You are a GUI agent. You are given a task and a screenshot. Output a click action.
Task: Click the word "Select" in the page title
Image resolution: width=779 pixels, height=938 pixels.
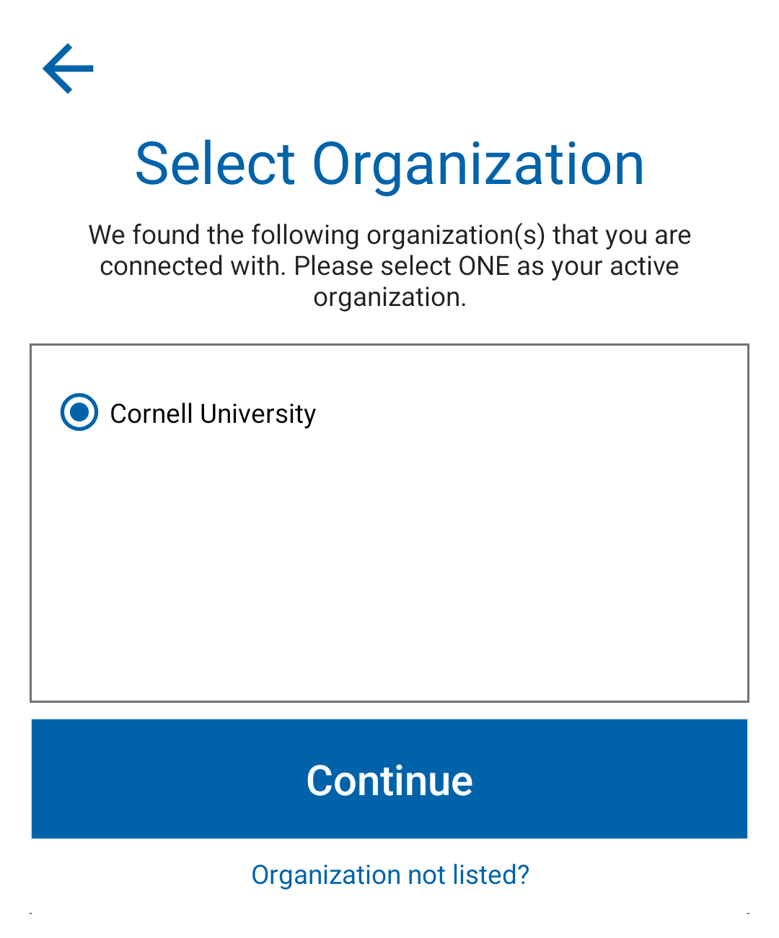point(215,164)
